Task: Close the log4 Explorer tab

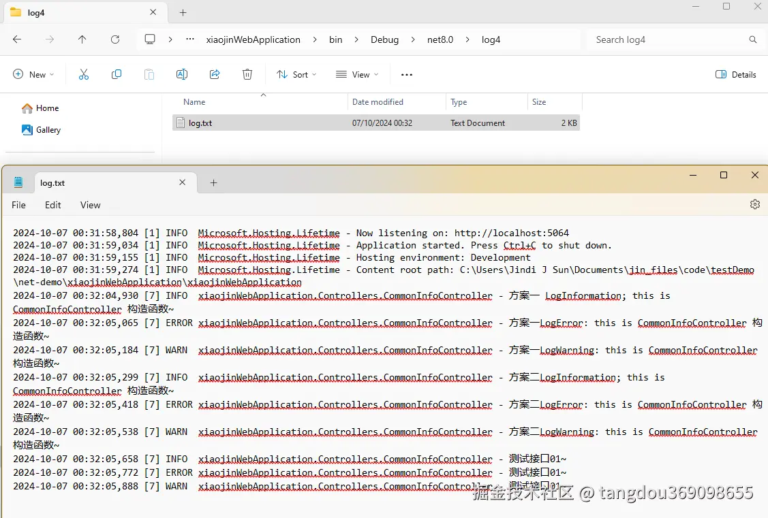Action: coord(153,12)
